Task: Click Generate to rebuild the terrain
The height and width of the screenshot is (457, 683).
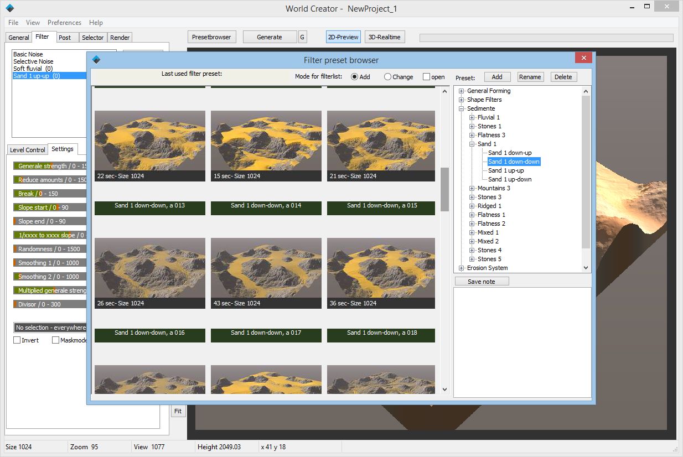Action: 270,37
